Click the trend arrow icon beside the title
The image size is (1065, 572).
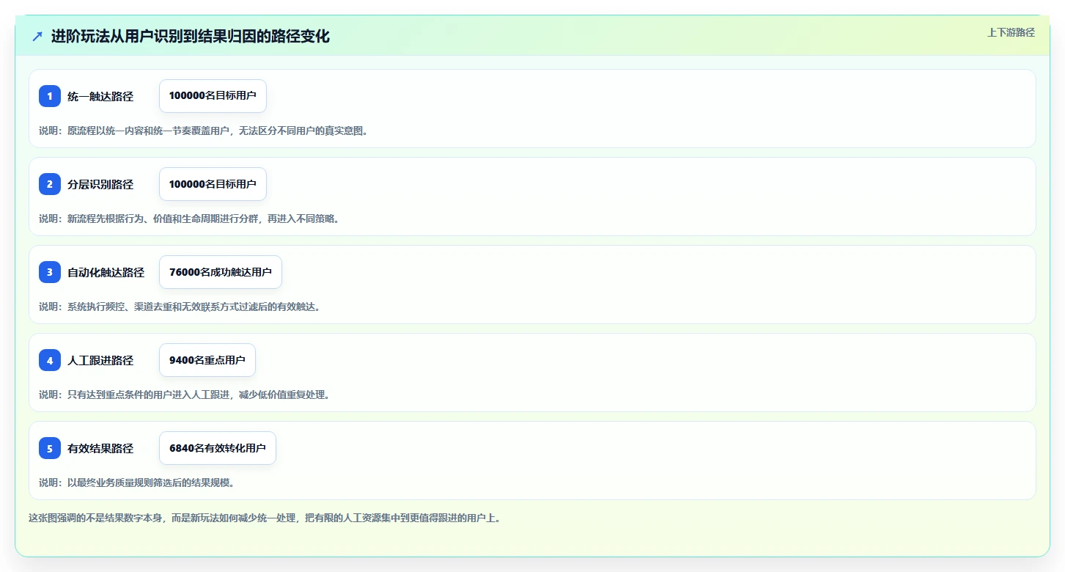[x=37, y=36]
